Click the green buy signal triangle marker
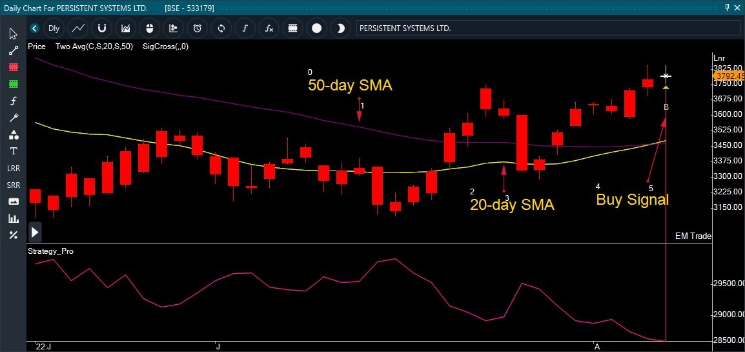Viewport: 745px width, 352px height. point(666,87)
